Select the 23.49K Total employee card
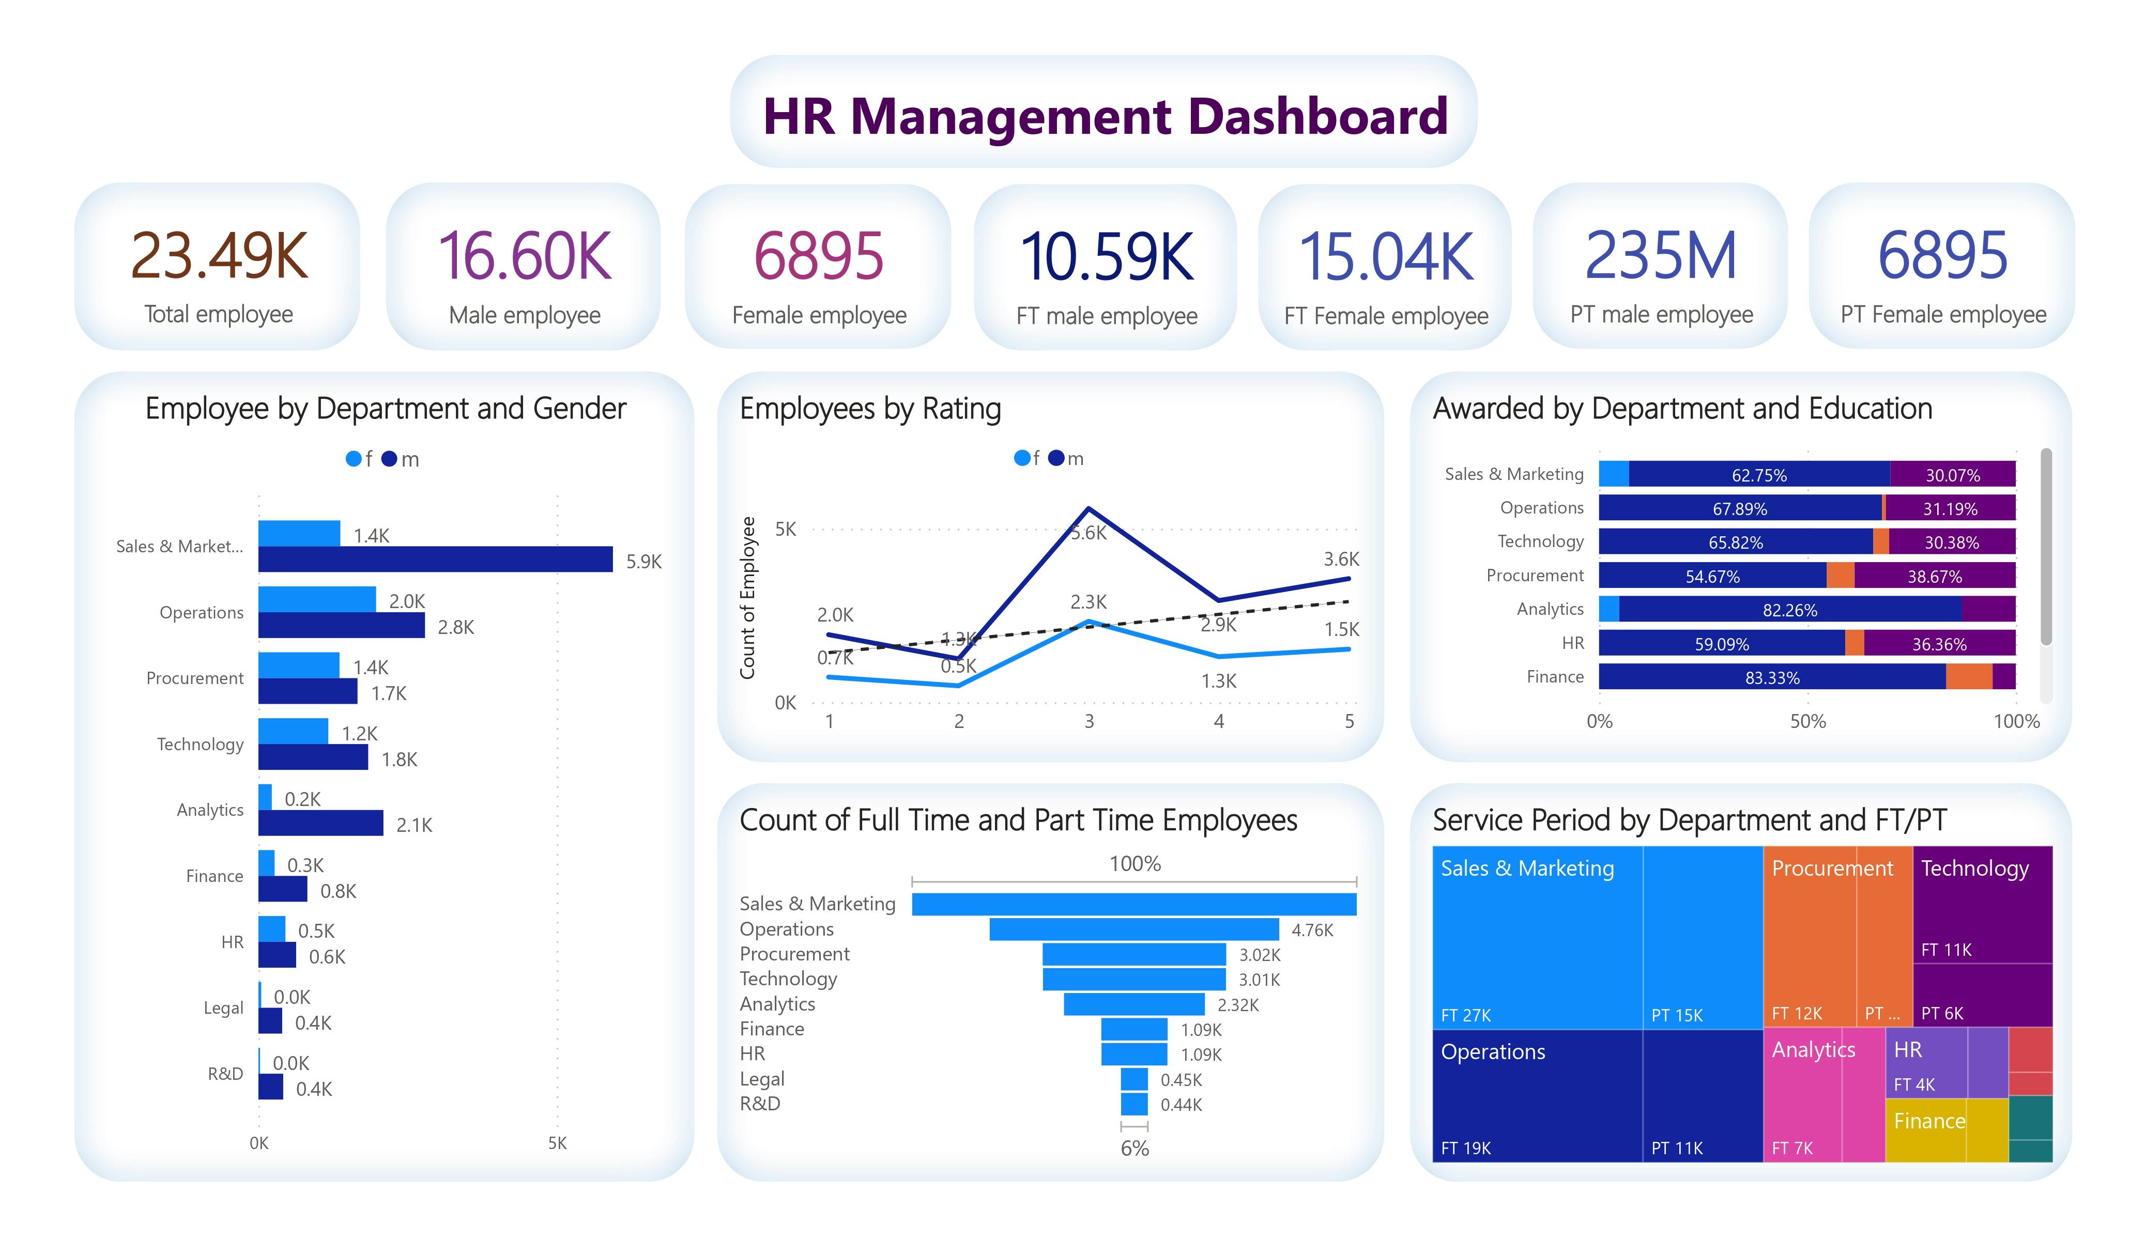 [x=218, y=267]
